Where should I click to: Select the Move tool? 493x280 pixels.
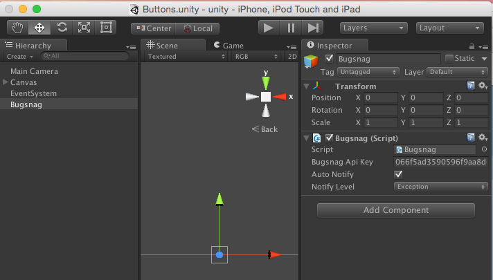pyautogui.click(x=39, y=28)
